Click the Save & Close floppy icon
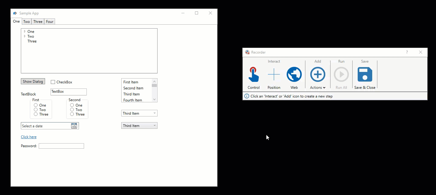This screenshot has height=195, width=436. click(x=365, y=75)
